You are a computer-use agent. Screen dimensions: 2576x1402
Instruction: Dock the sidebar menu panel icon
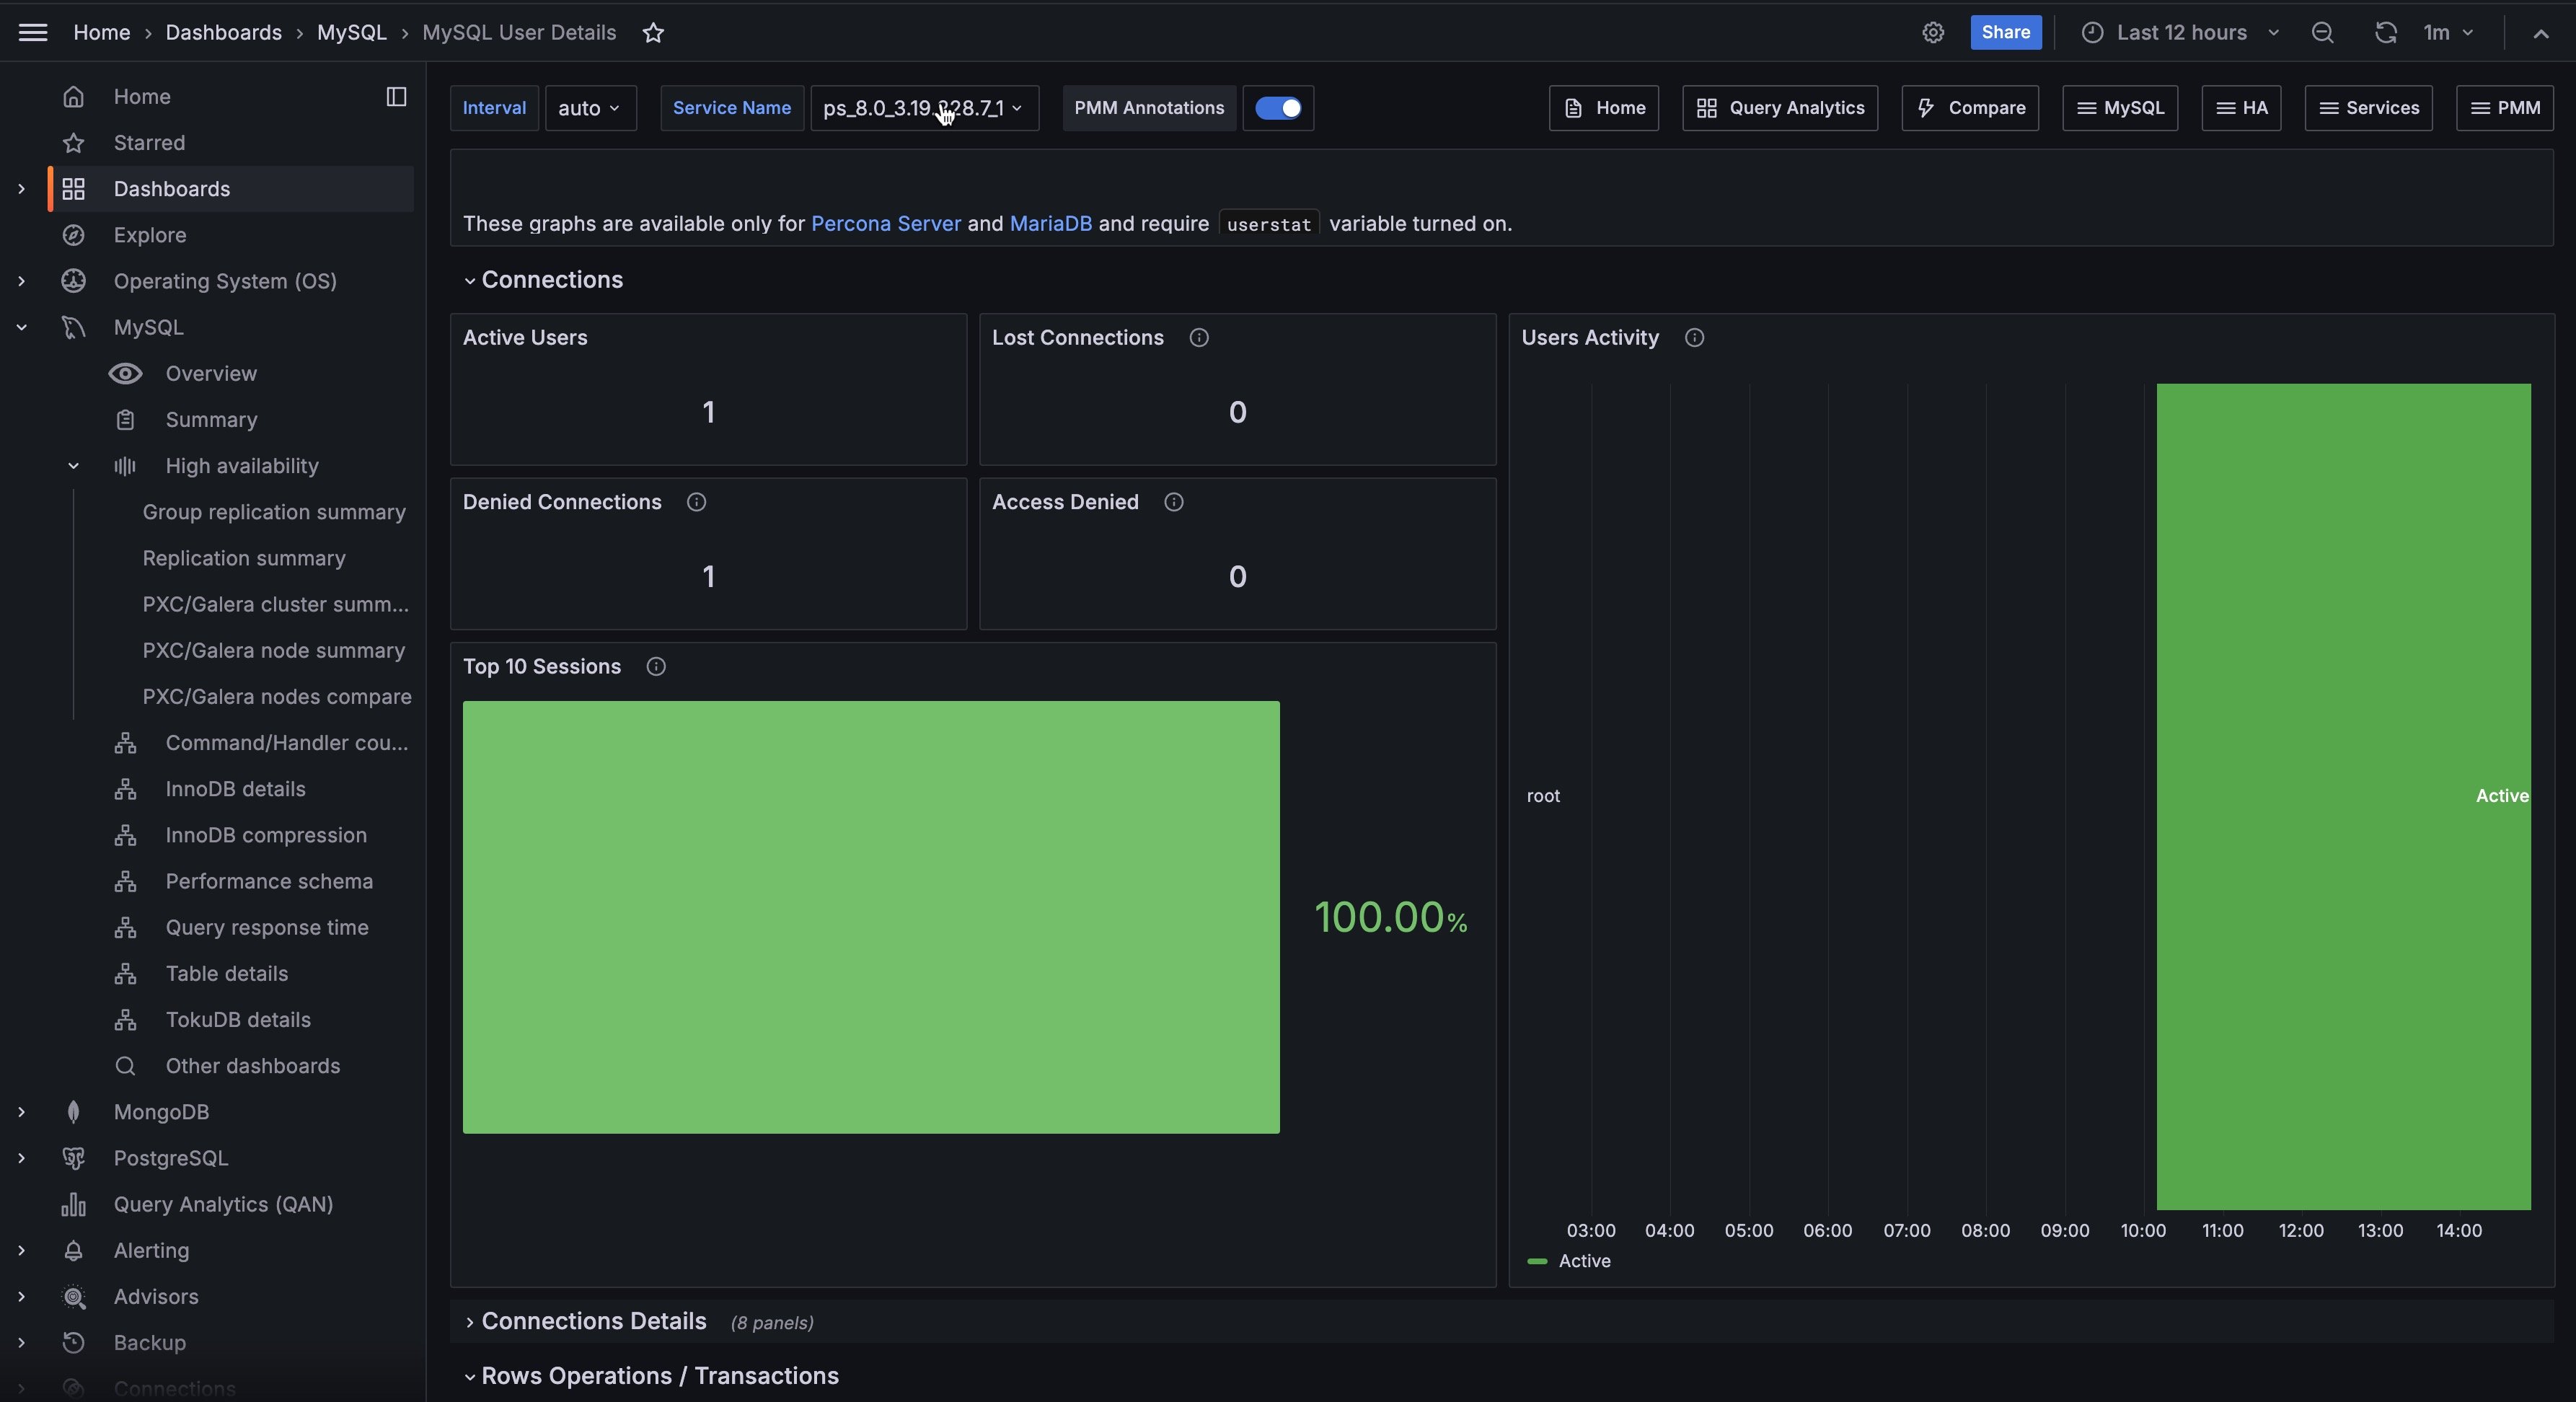pyautogui.click(x=396, y=96)
